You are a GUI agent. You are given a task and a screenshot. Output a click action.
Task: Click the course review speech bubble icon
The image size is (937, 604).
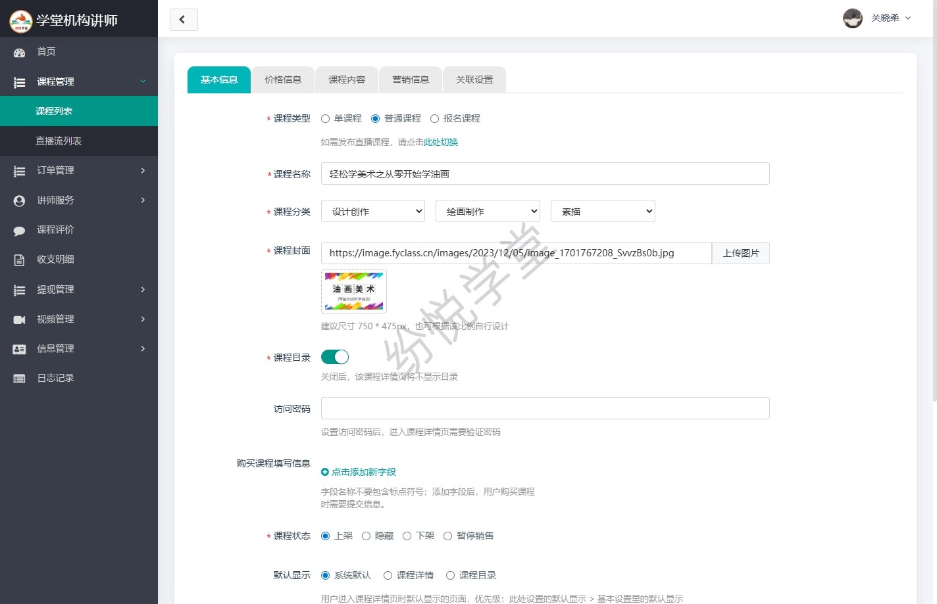pos(19,230)
